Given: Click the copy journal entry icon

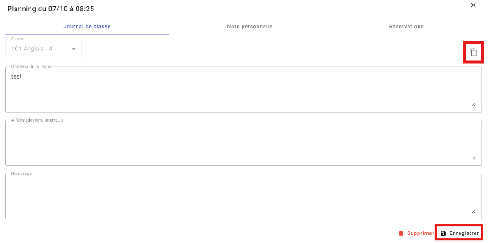Looking at the screenshot, I should [x=473, y=53].
